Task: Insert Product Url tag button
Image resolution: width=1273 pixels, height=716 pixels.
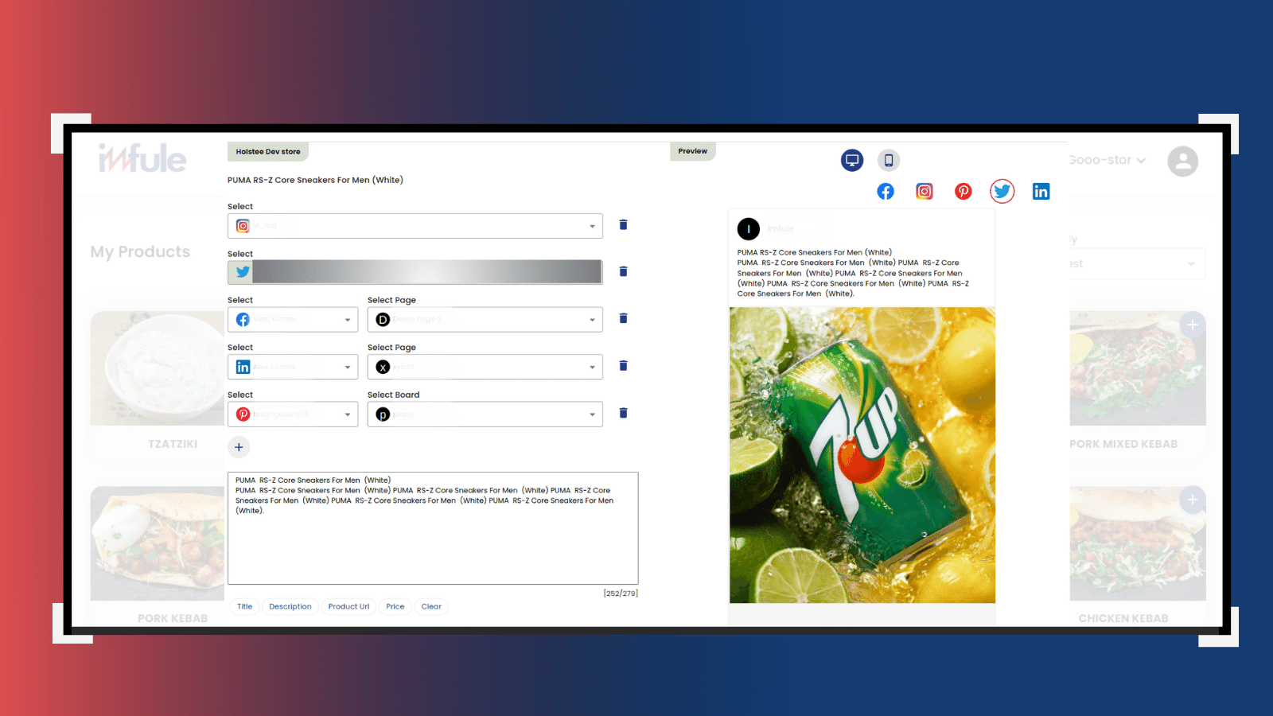Action: pyautogui.click(x=348, y=607)
